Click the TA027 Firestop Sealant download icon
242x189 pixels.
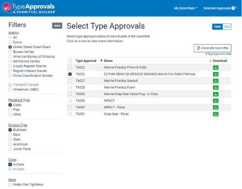[x=215, y=81]
